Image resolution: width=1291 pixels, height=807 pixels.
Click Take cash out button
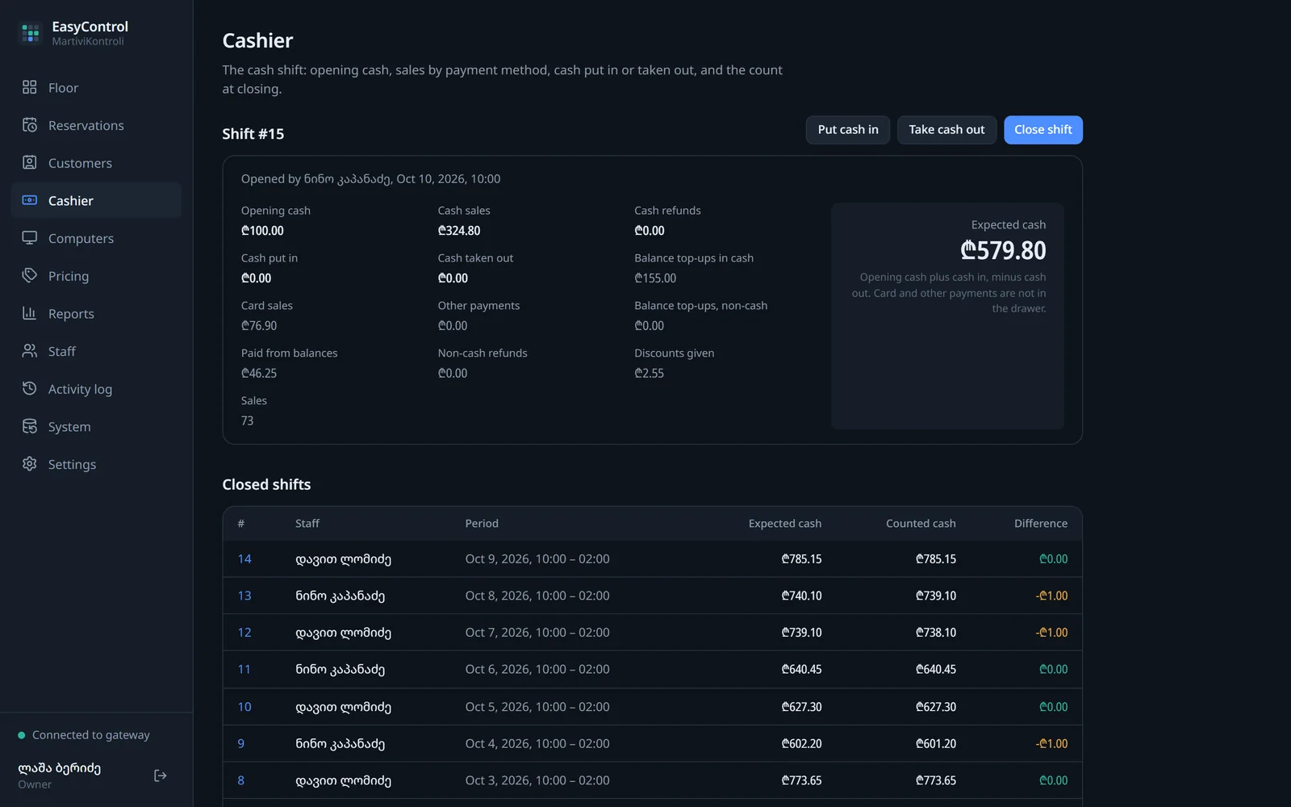coord(946,130)
